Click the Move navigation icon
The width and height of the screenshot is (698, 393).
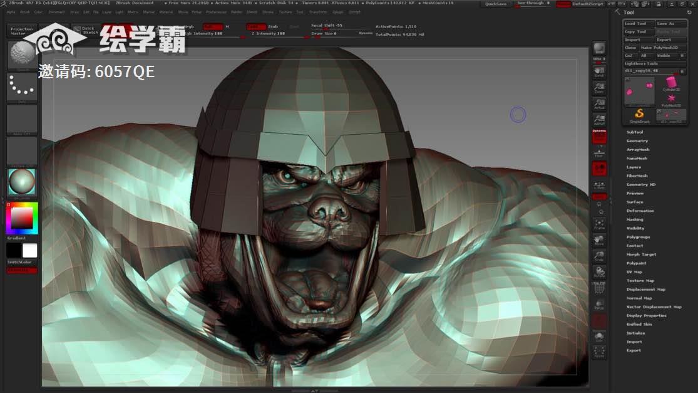coord(599,240)
